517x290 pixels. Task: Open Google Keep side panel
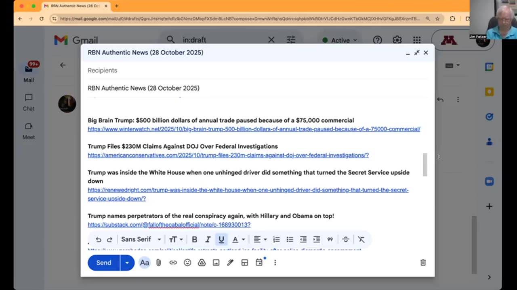pos(489,92)
